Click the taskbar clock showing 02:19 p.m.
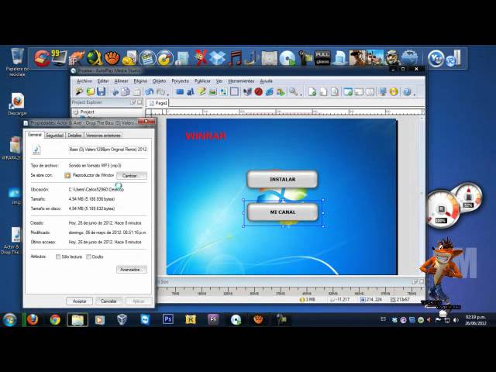This screenshot has width=496, height=372. coord(475,320)
